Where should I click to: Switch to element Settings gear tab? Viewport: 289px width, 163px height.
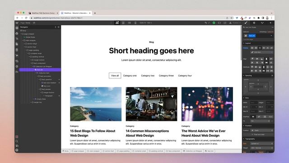[x=254, y=23]
